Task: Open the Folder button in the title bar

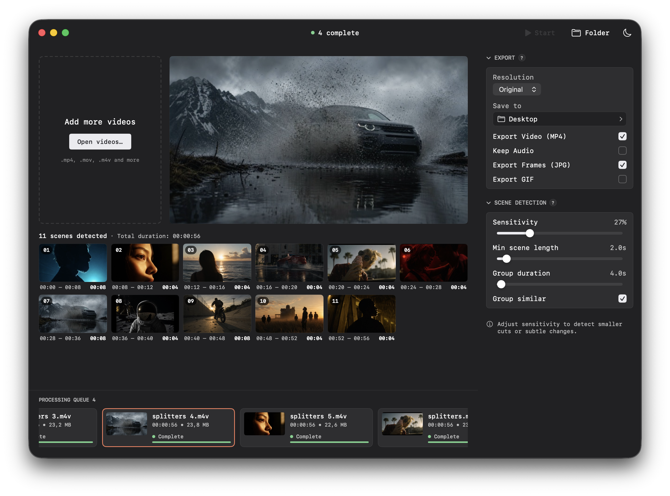Action: click(x=590, y=33)
